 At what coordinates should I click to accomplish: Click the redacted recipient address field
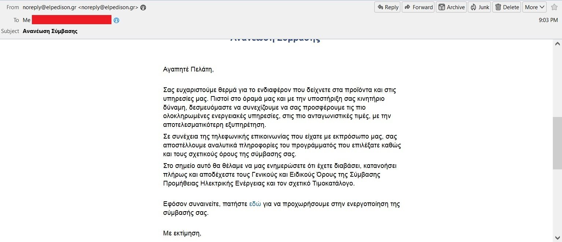point(71,20)
